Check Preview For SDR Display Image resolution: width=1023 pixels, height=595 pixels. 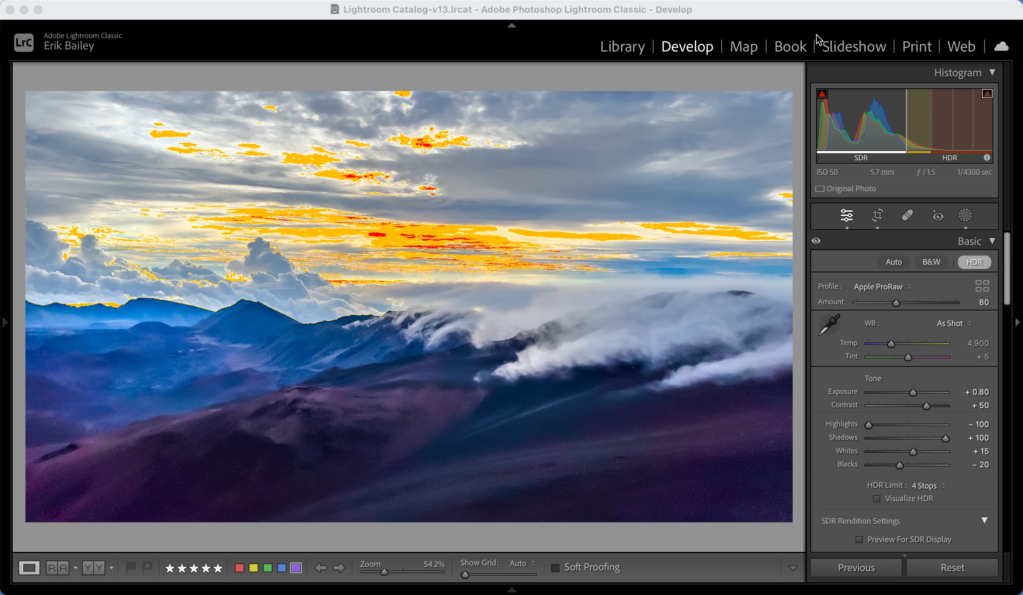859,540
